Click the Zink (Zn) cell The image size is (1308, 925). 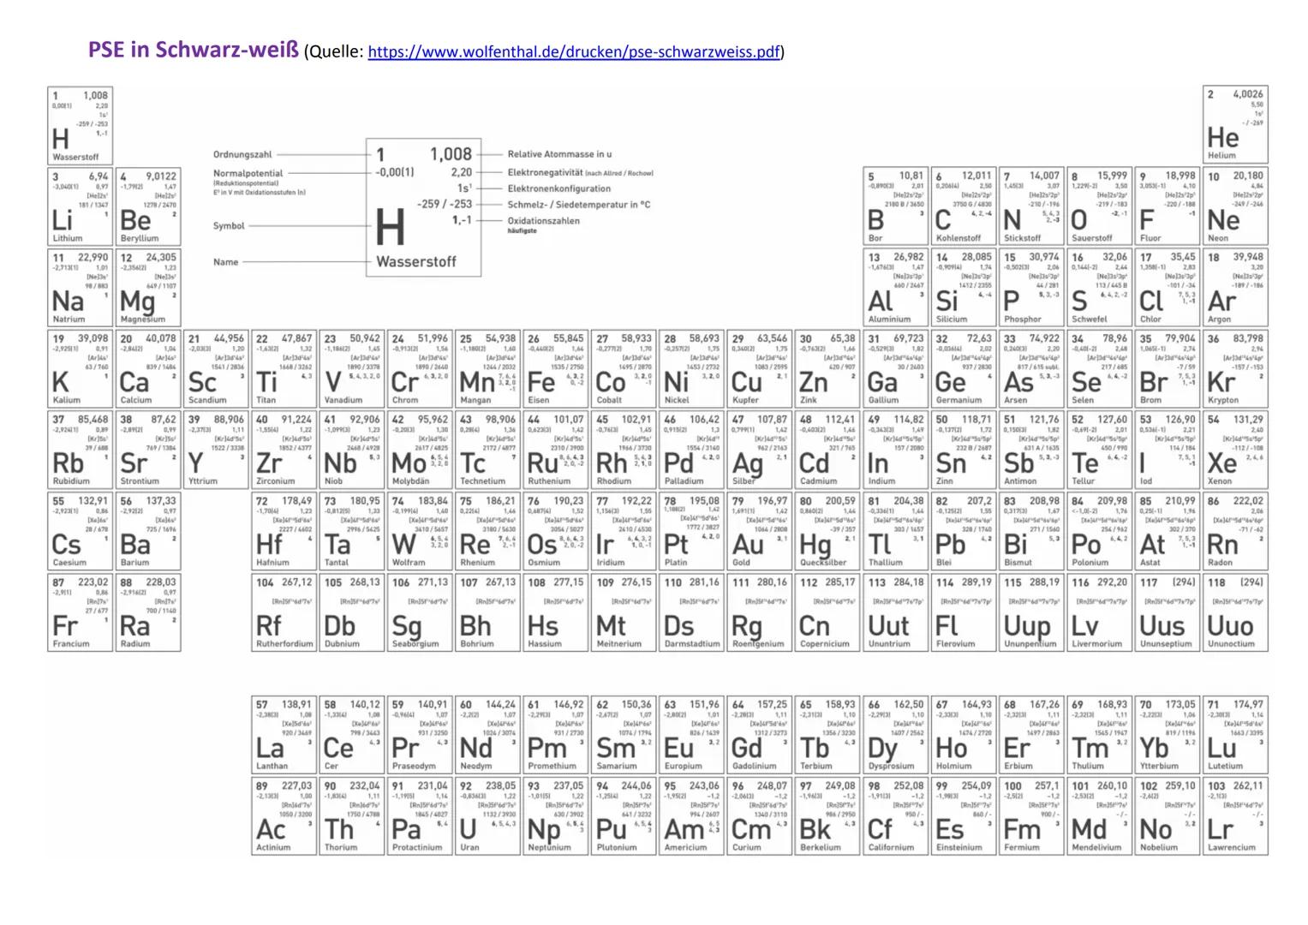click(827, 369)
